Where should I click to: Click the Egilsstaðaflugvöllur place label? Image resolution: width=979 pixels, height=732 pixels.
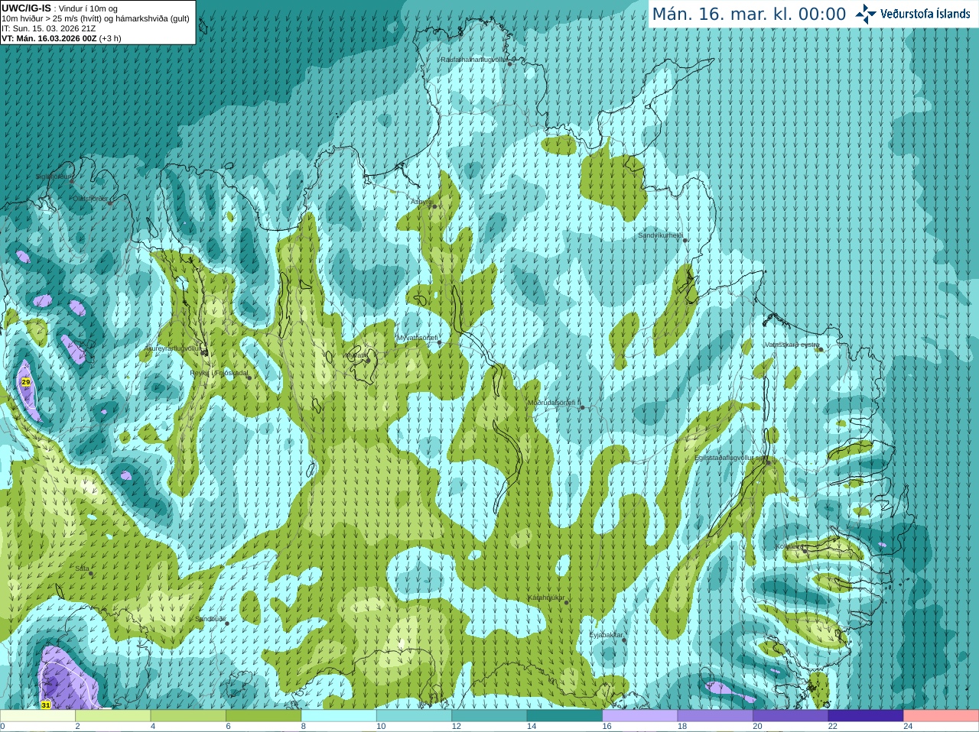pyautogui.click(x=730, y=458)
